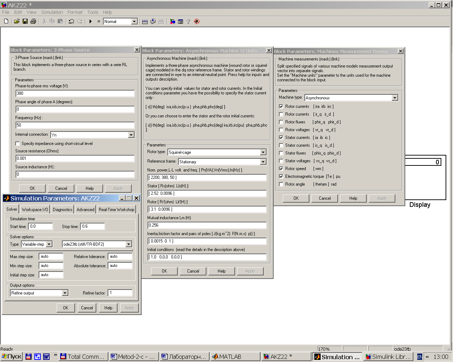453x362 pixels.
Task: Click Help in the Asynchronous Machine dialog
Action: [222, 271]
